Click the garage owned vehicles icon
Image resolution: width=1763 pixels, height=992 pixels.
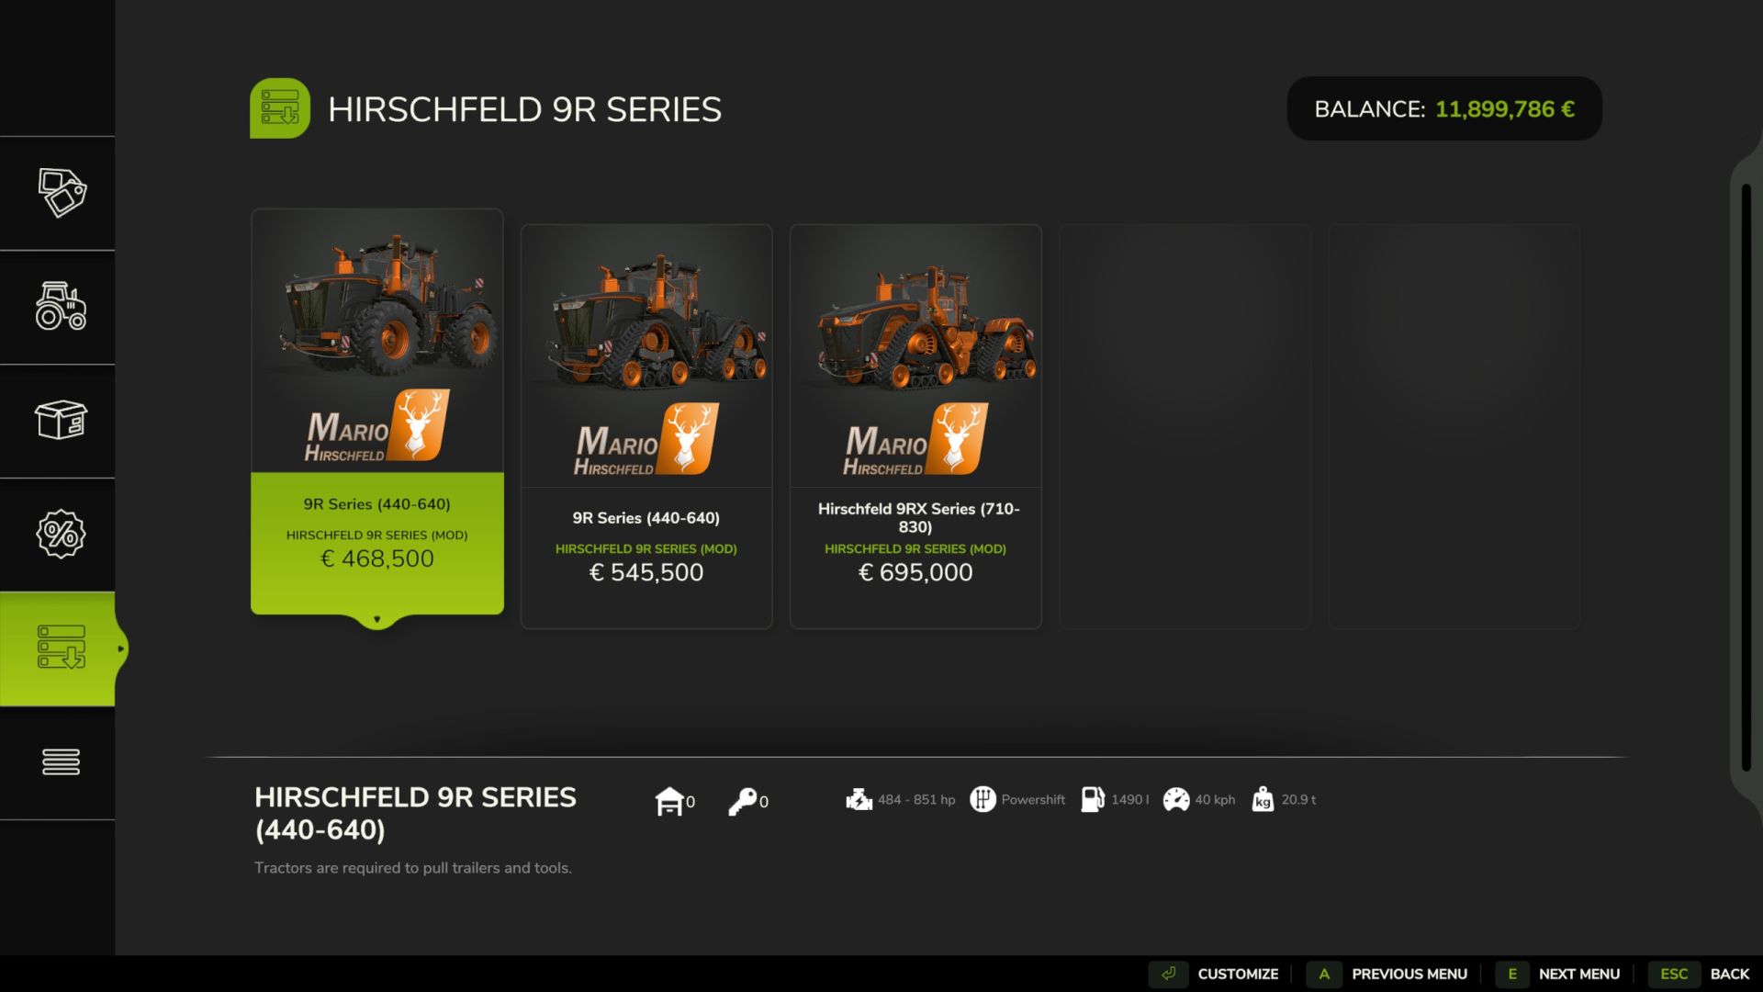[x=669, y=801]
